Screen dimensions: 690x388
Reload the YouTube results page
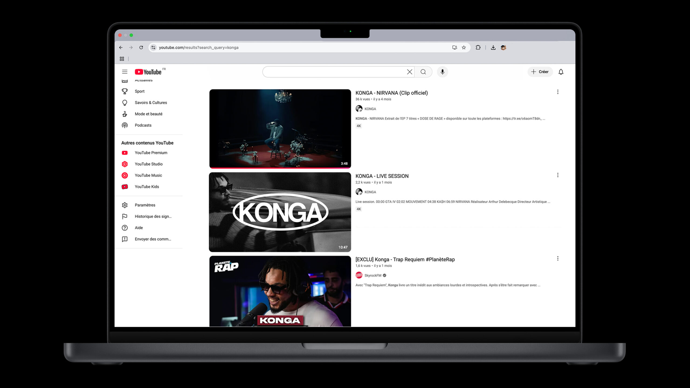(x=141, y=47)
